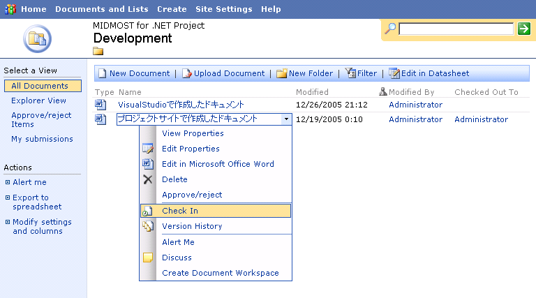Click the green search go arrow
The width and height of the screenshot is (536, 298).
point(523,29)
